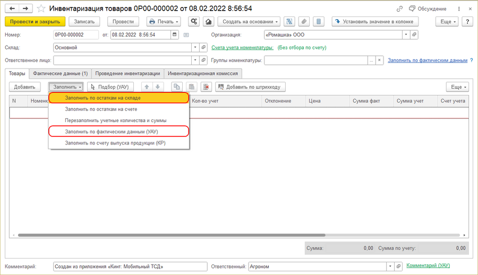Click the Сумма факт column header
Viewport: 478px width, 275px height.
point(372,101)
